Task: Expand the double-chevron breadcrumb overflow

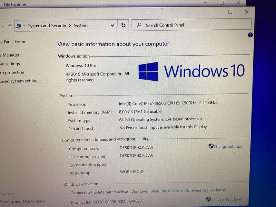Action: [x=24, y=26]
